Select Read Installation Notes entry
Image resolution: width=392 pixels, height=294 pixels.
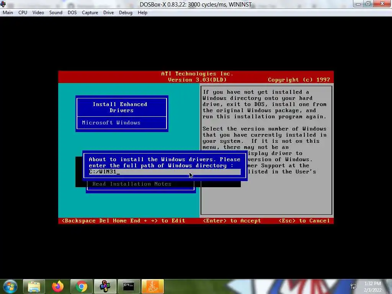(x=132, y=184)
